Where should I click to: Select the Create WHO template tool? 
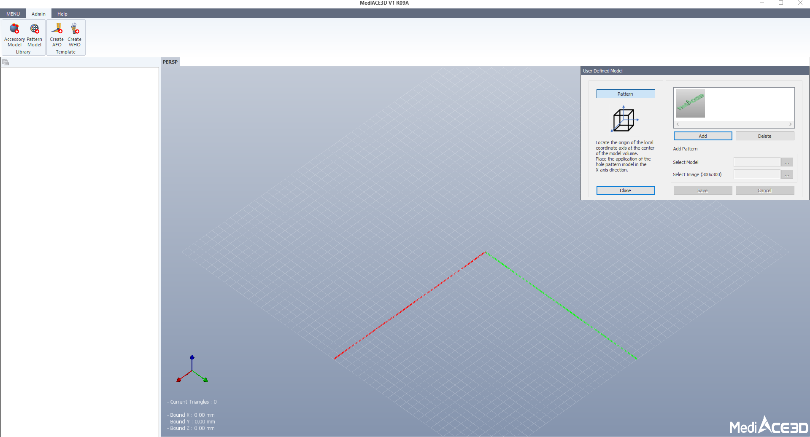75,35
